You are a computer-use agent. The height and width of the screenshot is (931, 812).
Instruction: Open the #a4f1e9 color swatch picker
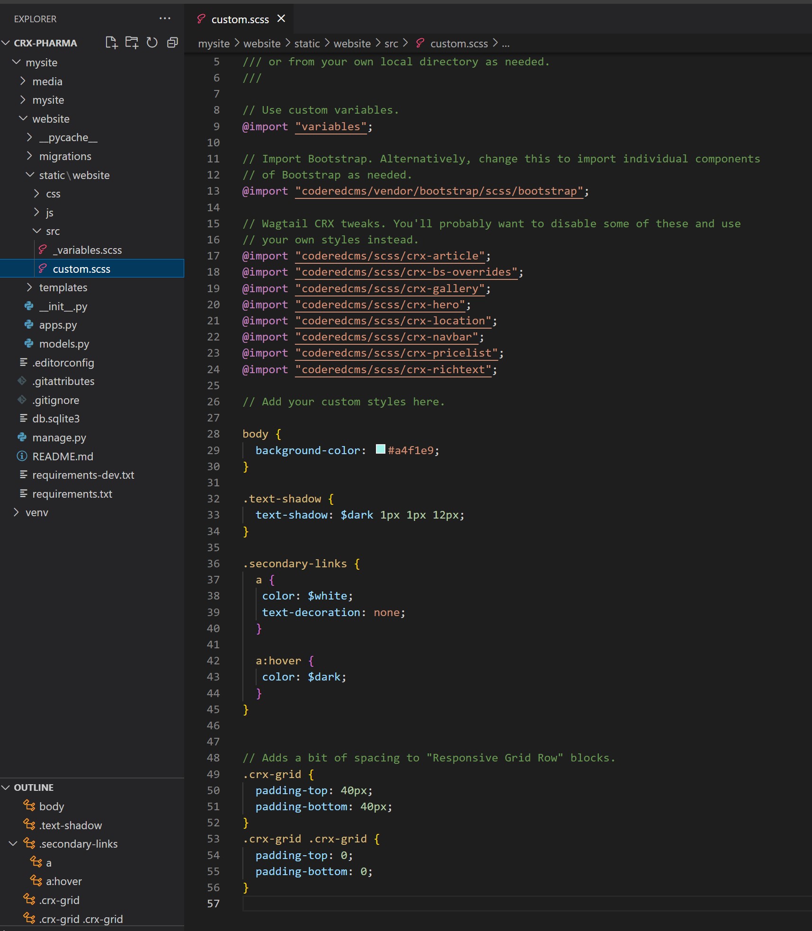pyautogui.click(x=380, y=449)
